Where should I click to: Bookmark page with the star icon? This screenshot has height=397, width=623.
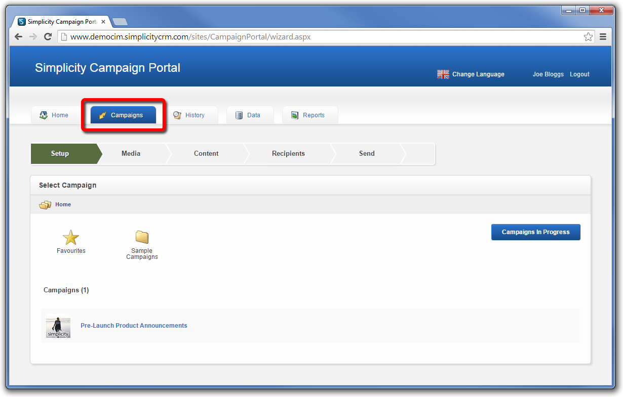click(588, 36)
